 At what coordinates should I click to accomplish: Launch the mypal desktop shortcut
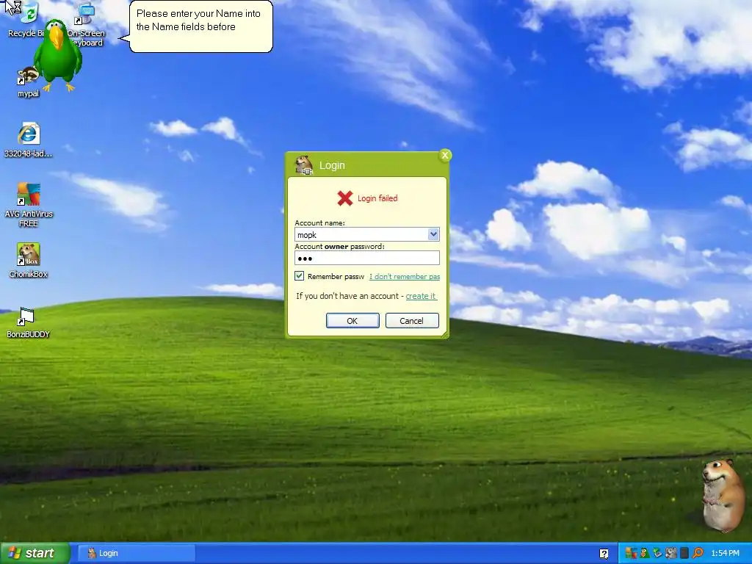[x=28, y=82]
